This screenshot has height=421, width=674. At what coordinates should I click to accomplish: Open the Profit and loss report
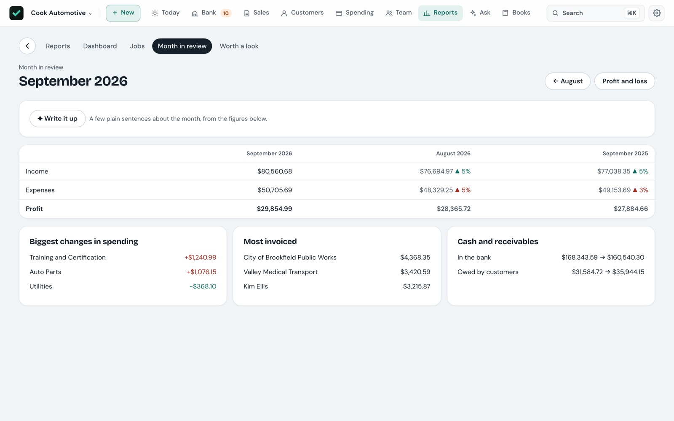pos(624,81)
